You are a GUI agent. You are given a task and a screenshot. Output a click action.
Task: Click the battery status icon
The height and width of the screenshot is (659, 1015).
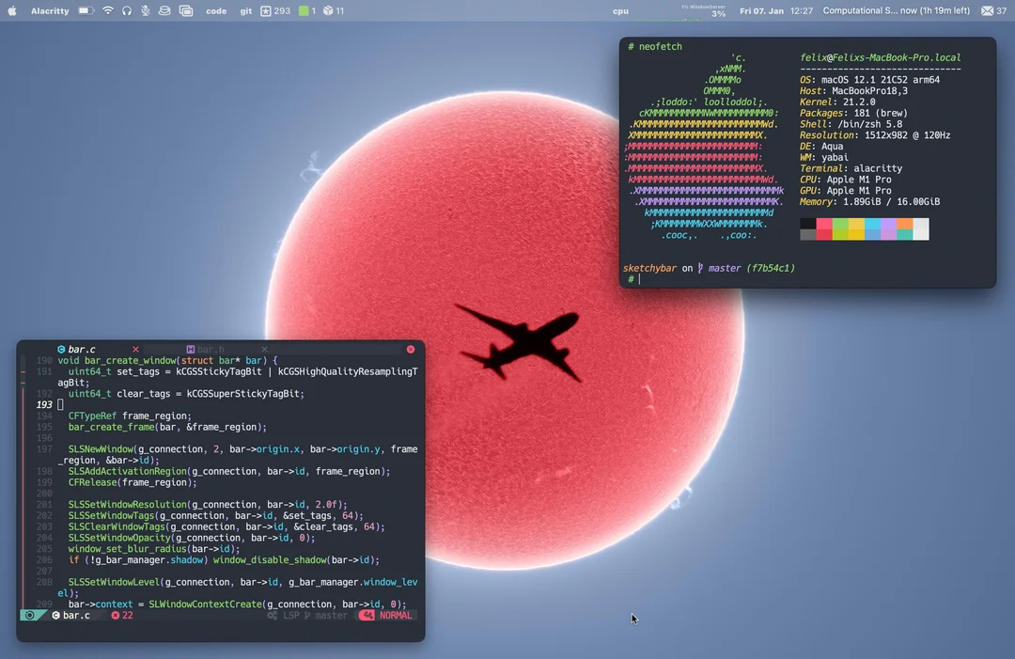click(86, 10)
